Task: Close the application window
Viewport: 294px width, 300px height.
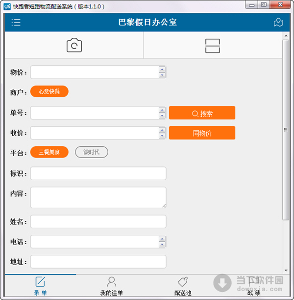Action: (x=280, y=5)
